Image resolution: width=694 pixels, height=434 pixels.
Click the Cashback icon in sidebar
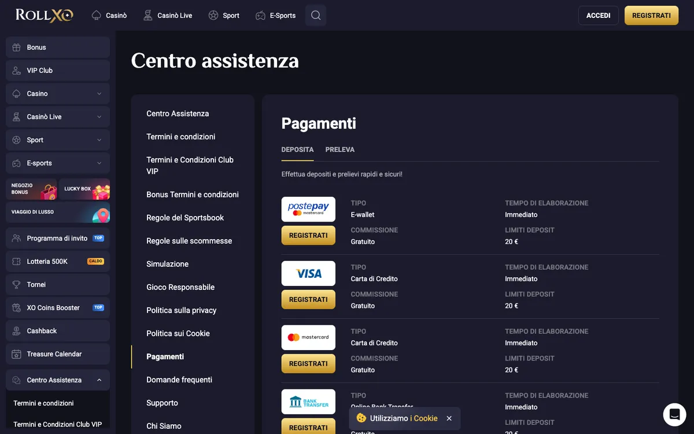click(16, 331)
